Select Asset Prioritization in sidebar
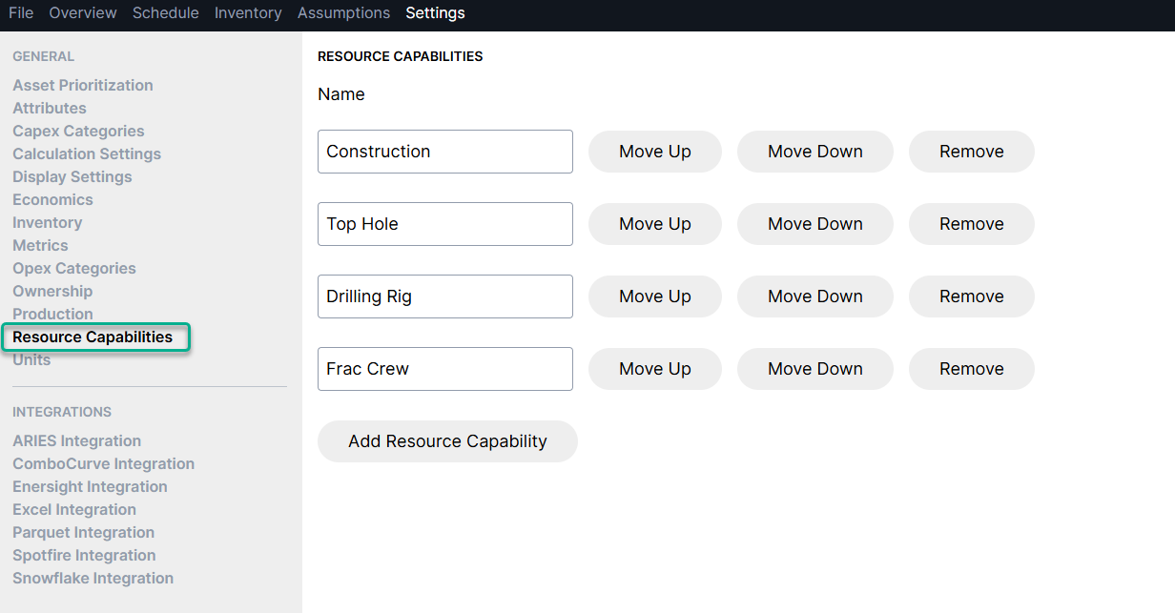Screen dimensions: 1175x613 (83, 86)
